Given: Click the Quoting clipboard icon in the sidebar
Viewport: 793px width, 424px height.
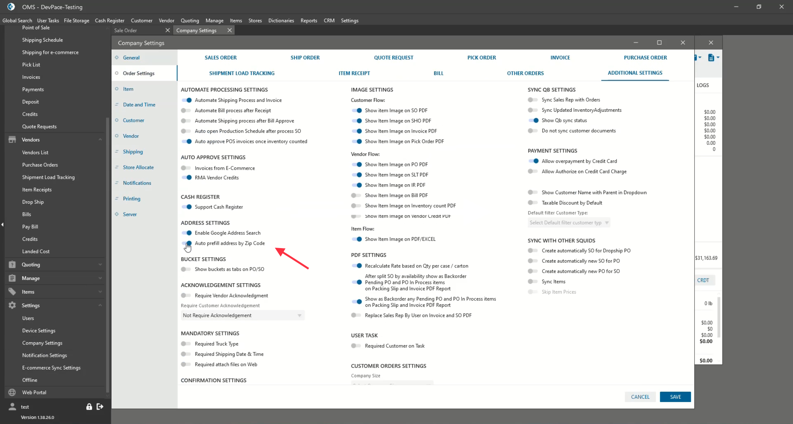Looking at the screenshot, I should 12,265.
